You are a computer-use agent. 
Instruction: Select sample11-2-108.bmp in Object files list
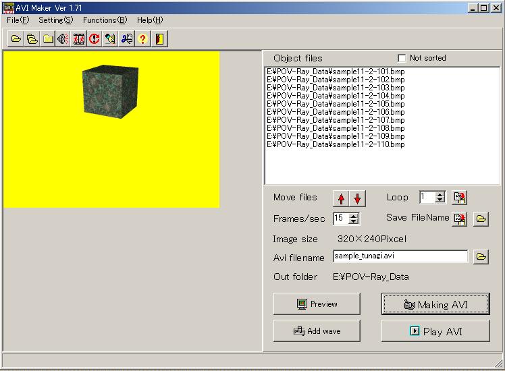pos(336,128)
